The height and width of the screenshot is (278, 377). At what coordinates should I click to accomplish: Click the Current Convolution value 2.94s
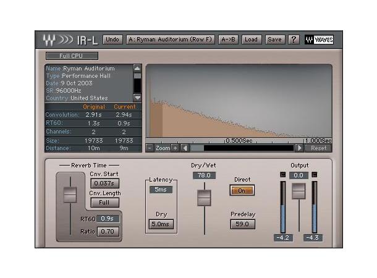[124, 115]
